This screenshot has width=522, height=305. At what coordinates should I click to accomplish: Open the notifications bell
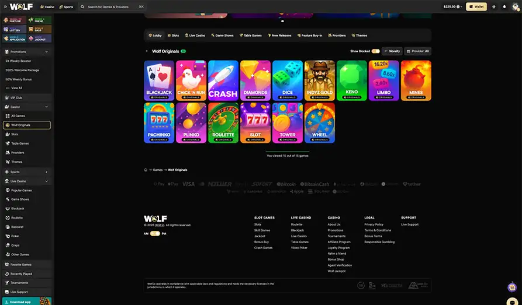(x=504, y=6)
